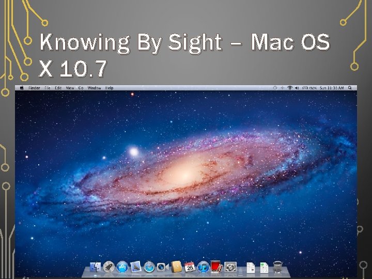Open the Apple menu
Image resolution: width=372 pixels, height=279 pixels.
click(22, 88)
